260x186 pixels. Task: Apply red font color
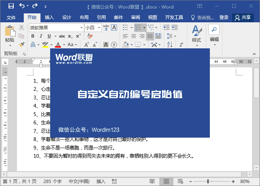pyautogui.click(x=58, y=45)
